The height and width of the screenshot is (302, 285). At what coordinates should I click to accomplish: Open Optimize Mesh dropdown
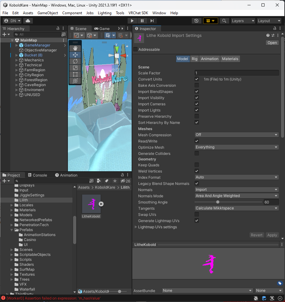click(x=237, y=147)
